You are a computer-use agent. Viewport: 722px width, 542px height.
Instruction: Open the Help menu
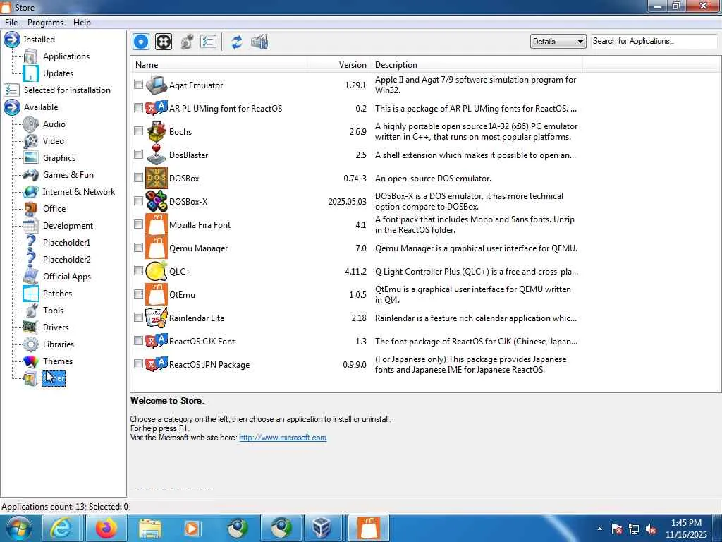click(x=82, y=22)
